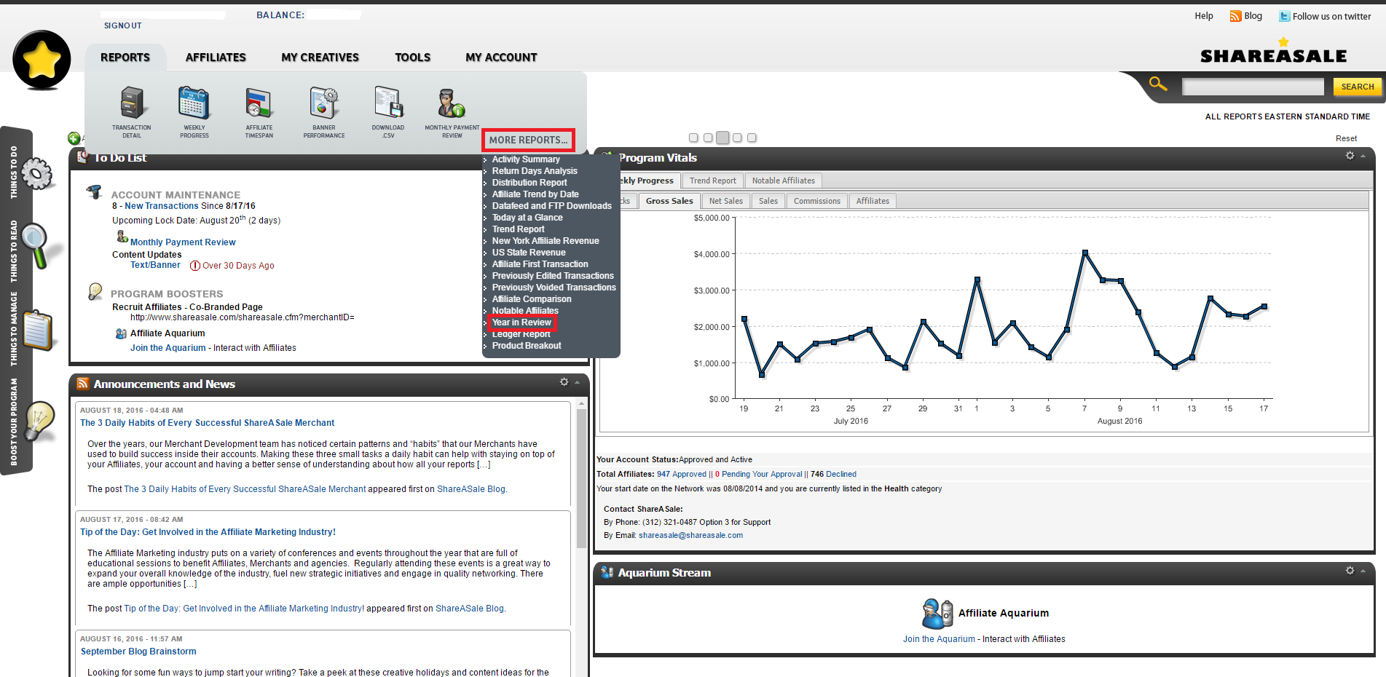The width and height of the screenshot is (1386, 677).
Task: Switch to the Trend Report tab
Action: click(712, 181)
